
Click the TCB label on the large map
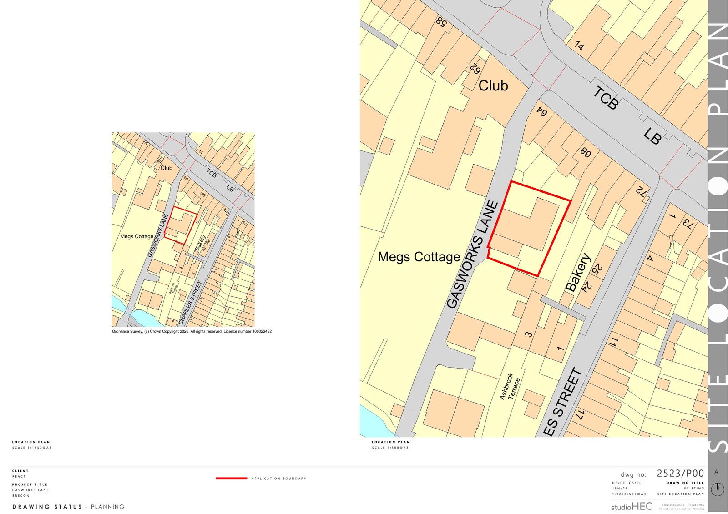(606, 98)
